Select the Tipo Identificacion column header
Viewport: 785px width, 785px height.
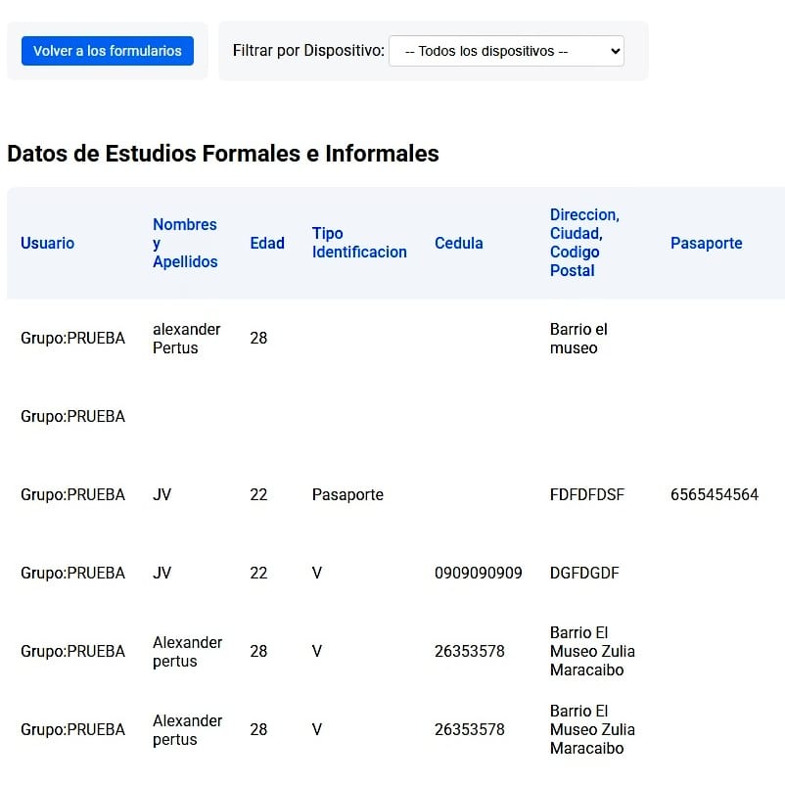(x=359, y=243)
